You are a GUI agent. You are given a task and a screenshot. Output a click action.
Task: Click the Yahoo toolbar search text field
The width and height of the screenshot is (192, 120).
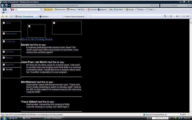click(x=29, y=10)
